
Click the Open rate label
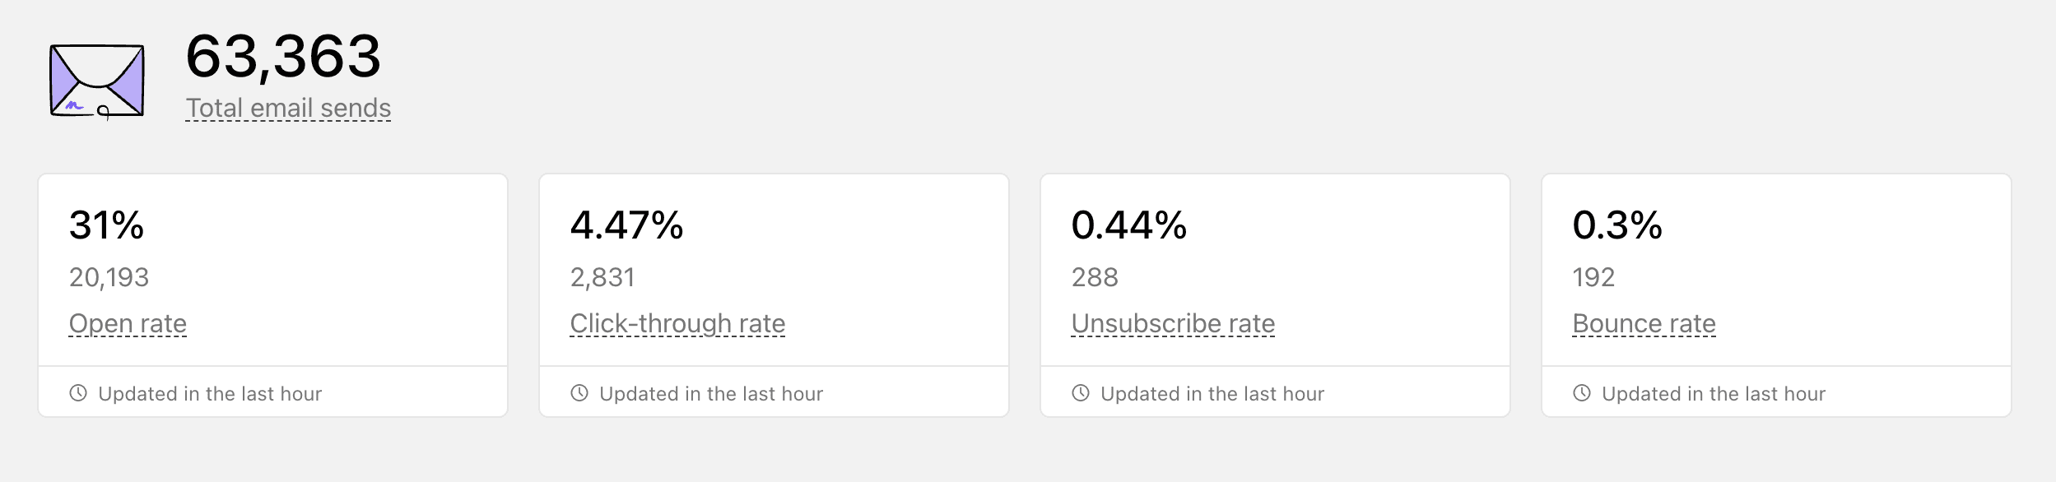tap(128, 323)
